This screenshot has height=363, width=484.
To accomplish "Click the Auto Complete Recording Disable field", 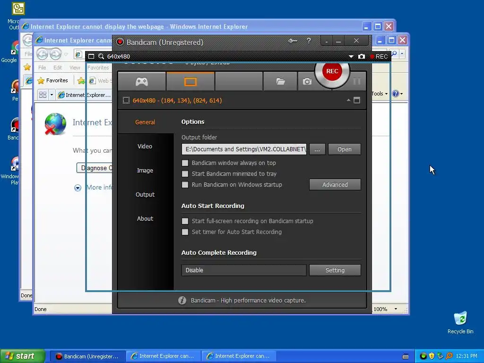I will tap(244, 270).
